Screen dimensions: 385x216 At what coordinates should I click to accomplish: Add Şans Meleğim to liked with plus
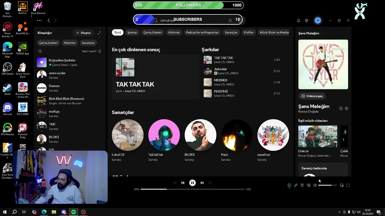[x=346, y=108]
